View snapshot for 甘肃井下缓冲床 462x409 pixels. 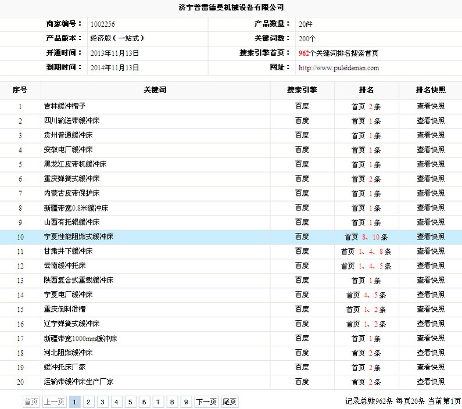coord(431,251)
